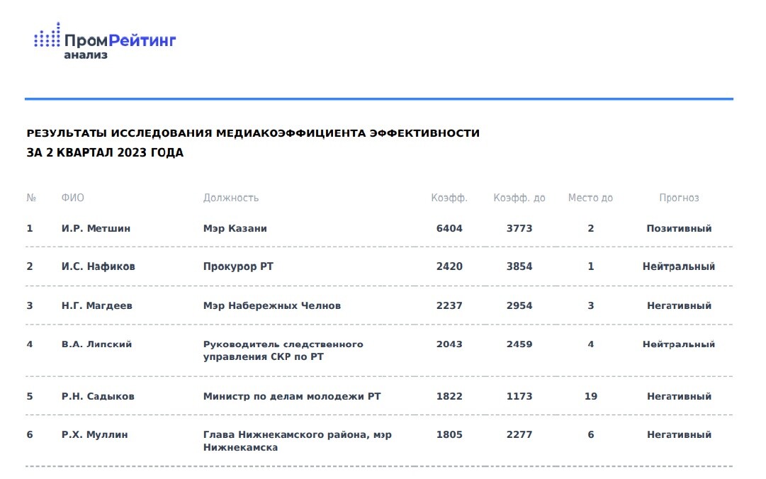Click the name Р.Х. Муллин
This screenshot has width=766, height=479.
pyautogui.click(x=95, y=434)
